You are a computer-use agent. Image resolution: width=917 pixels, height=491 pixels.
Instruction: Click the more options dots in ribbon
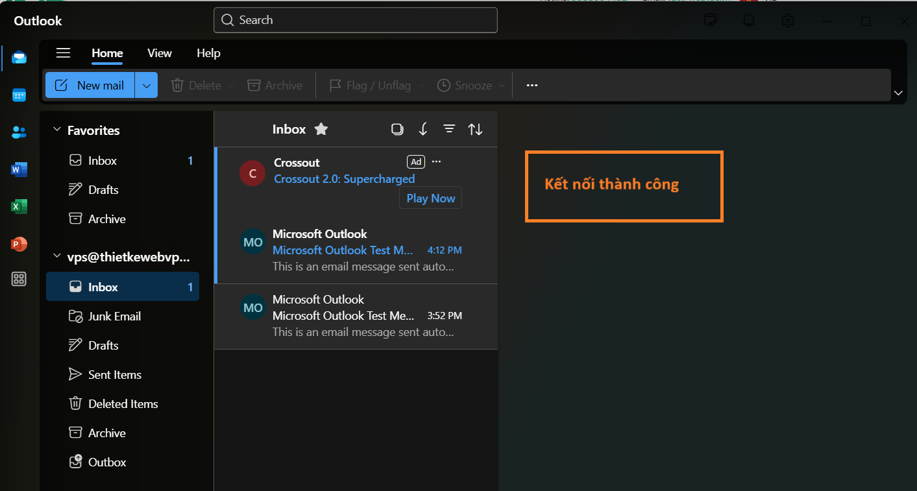532,85
